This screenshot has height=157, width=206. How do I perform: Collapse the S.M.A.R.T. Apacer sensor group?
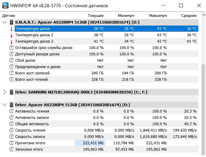tap(5, 22)
